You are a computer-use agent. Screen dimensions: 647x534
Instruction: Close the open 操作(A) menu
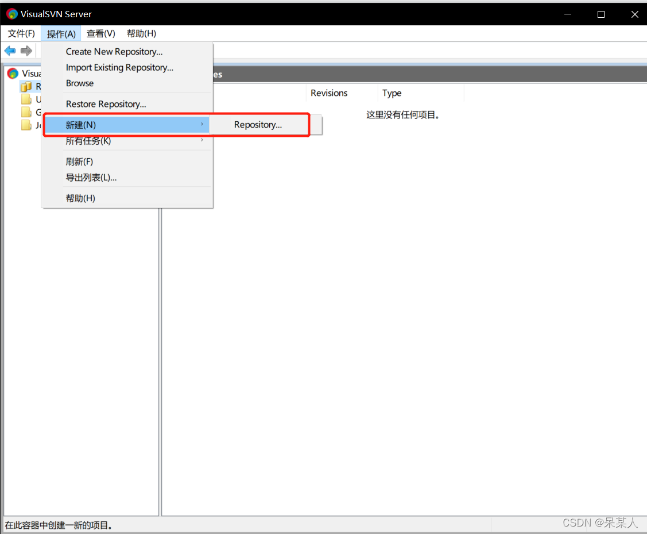(x=61, y=33)
